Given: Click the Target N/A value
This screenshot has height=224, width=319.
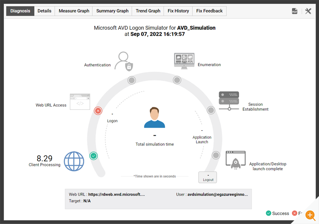Looking at the screenshot, I should pos(87,201).
